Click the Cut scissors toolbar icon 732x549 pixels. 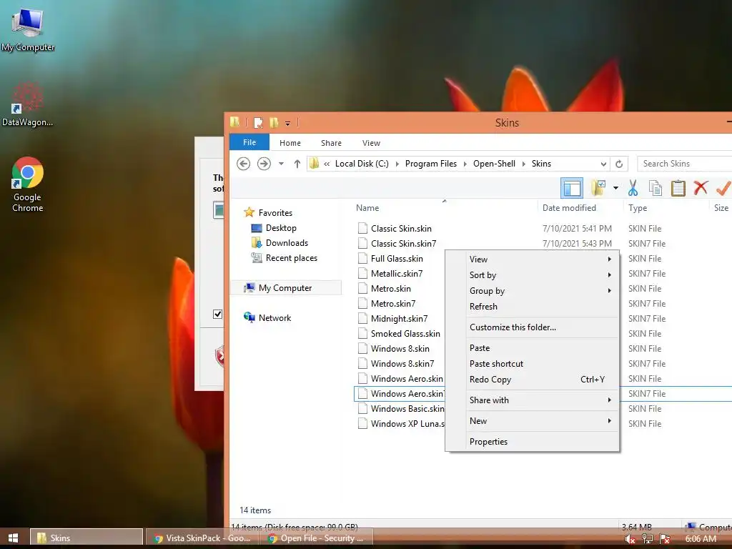(x=633, y=188)
